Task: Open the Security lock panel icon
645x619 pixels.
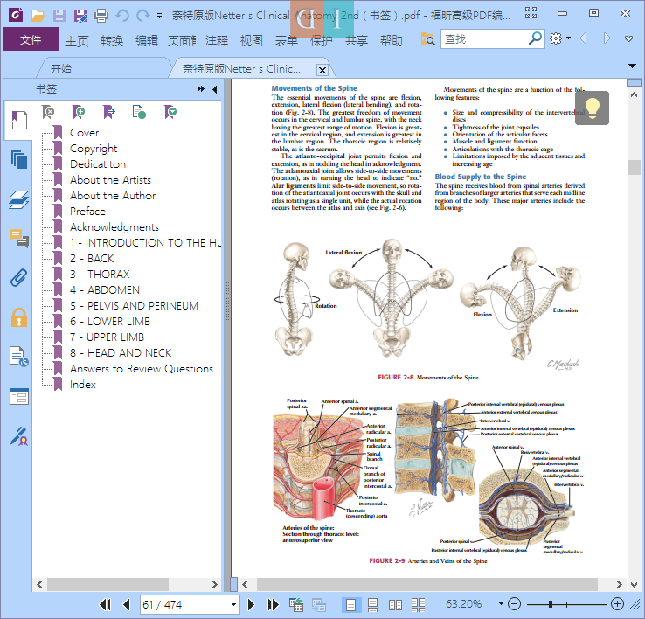Action: (x=19, y=317)
